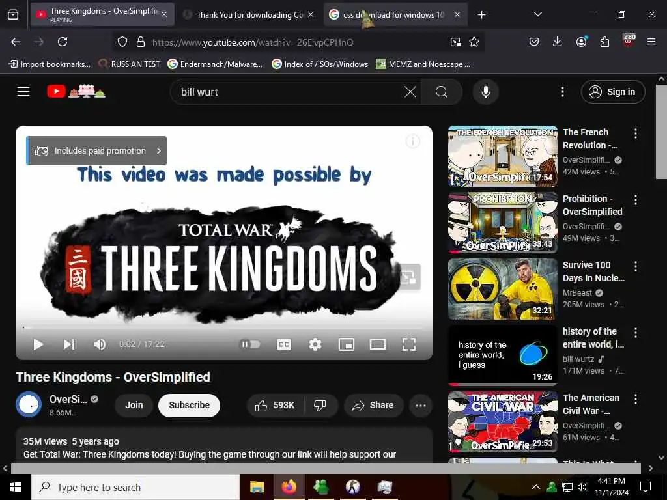Open YouTube settings three-dot menu

pyautogui.click(x=563, y=92)
